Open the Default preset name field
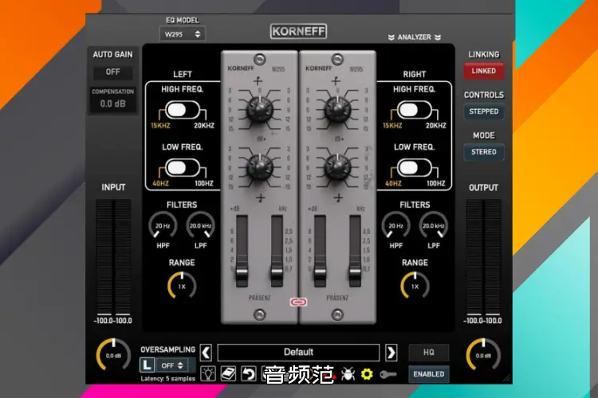 point(298,353)
